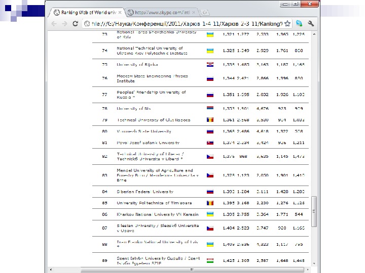Click the vertical scrollbar up arrow
The height and width of the screenshot is (273, 365).
[x=314, y=34]
